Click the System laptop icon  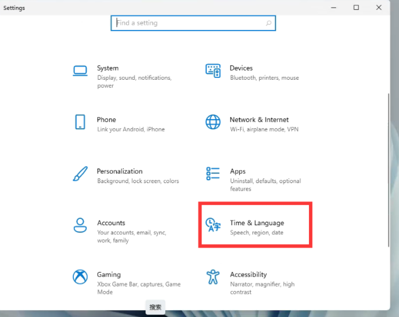[80, 70]
